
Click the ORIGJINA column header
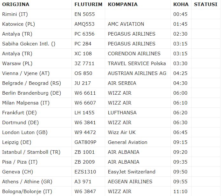[16, 4]
